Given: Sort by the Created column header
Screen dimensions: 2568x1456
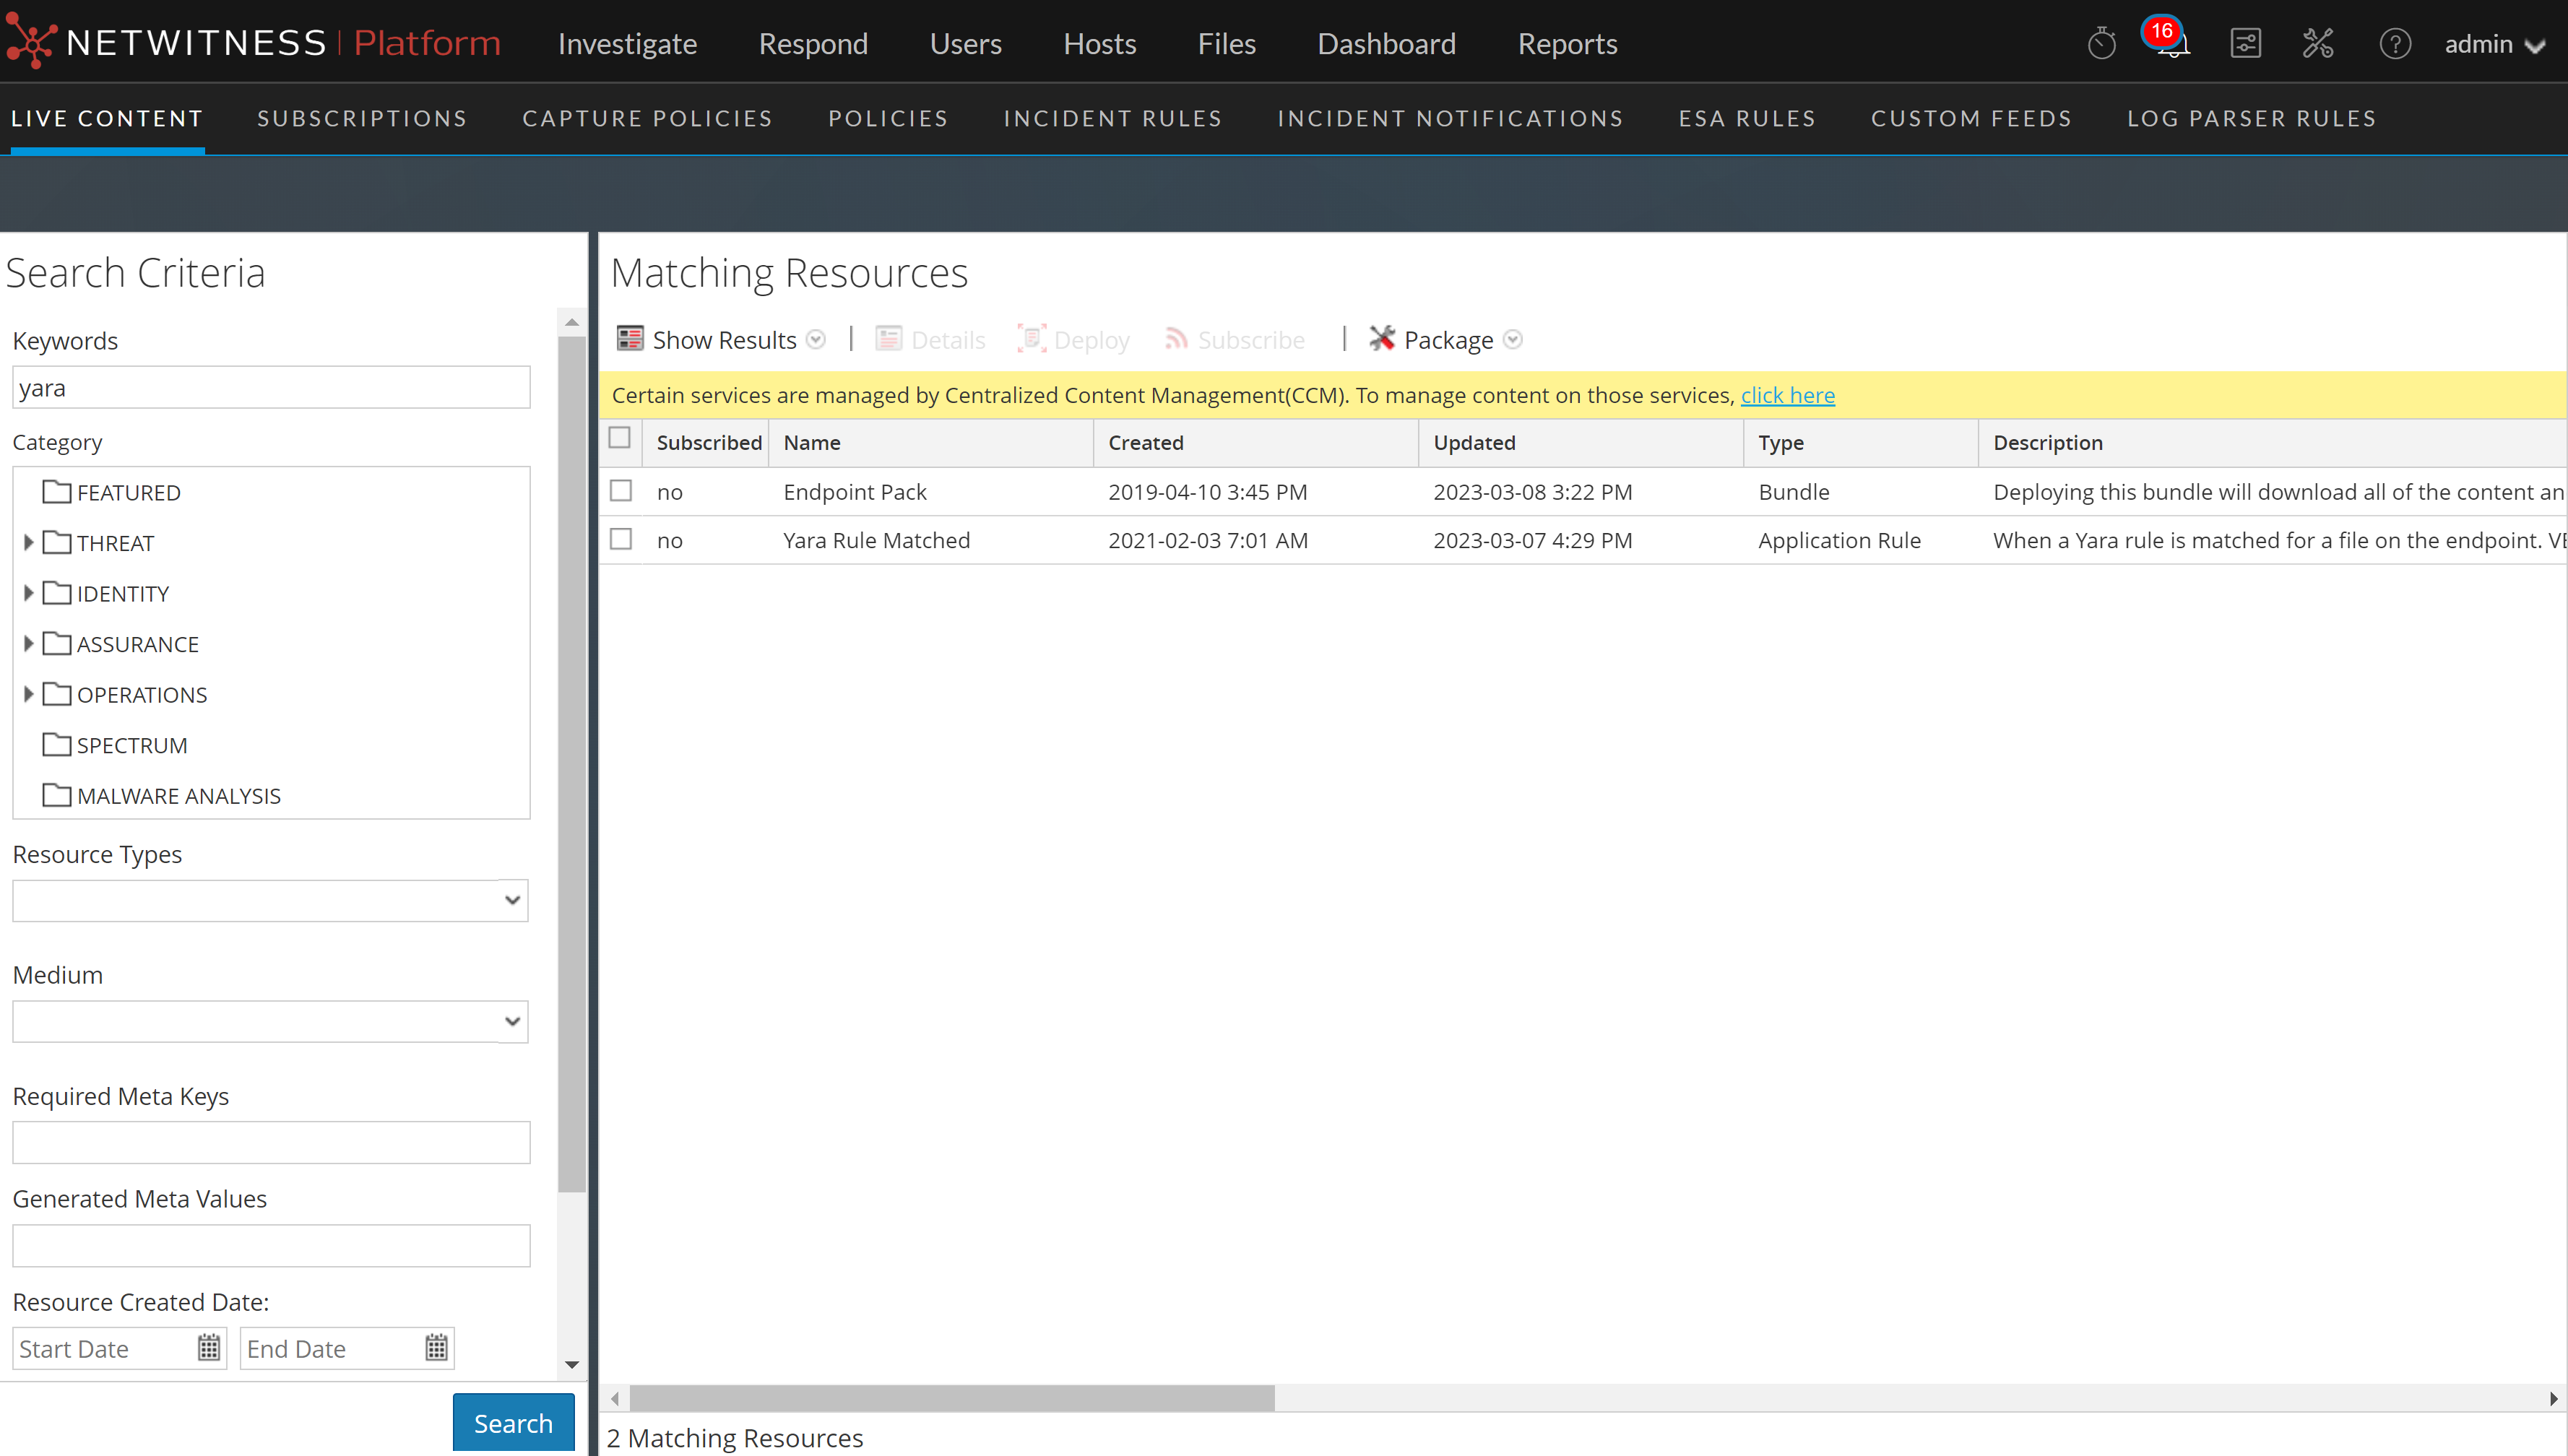Looking at the screenshot, I should [x=1255, y=442].
